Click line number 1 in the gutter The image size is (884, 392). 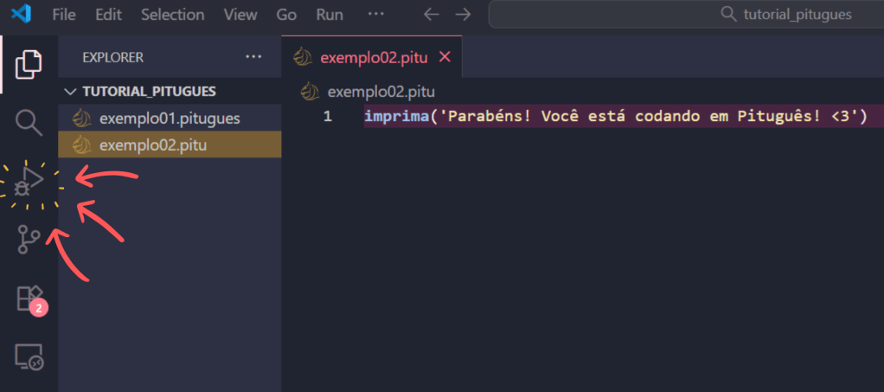click(328, 117)
